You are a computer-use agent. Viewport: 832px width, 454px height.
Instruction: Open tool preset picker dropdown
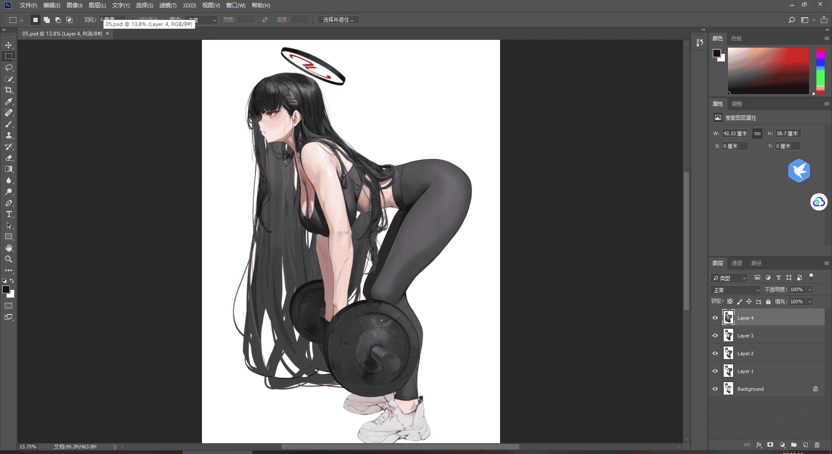(x=16, y=20)
